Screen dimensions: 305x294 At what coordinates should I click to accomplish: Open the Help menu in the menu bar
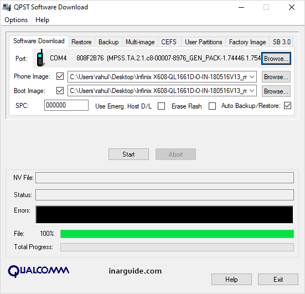(42, 20)
